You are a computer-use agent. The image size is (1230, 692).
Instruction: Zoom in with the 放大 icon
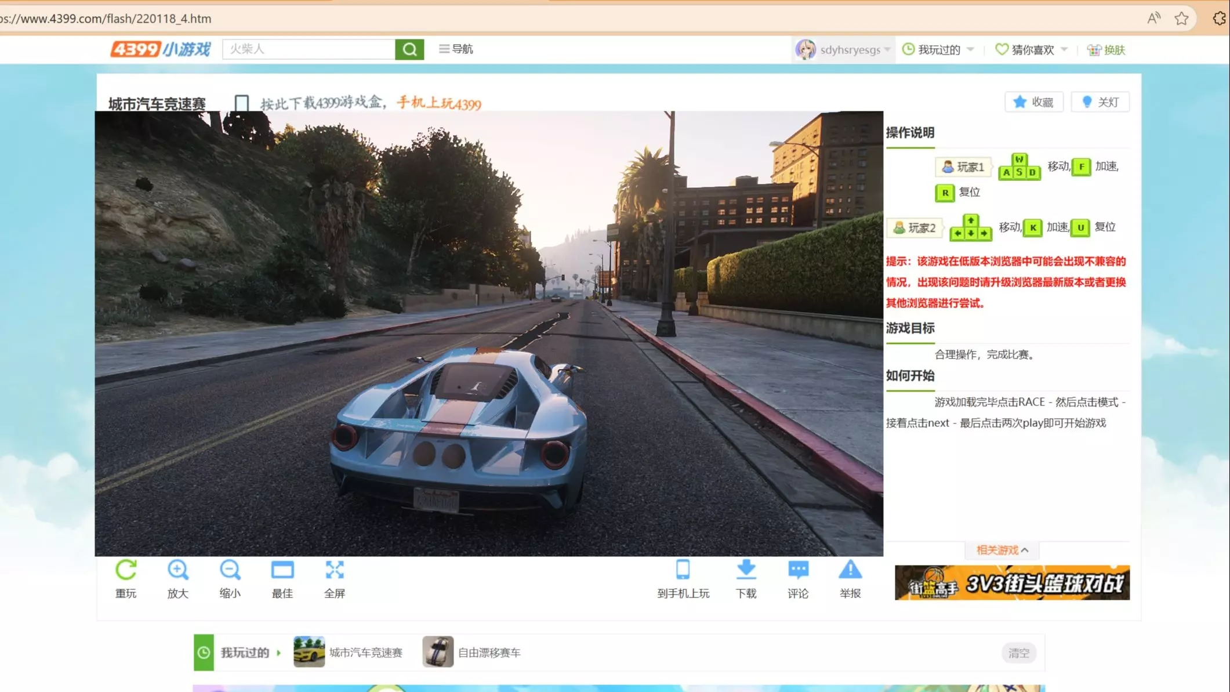point(177,571)
